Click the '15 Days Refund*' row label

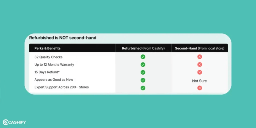coord(47,72)
